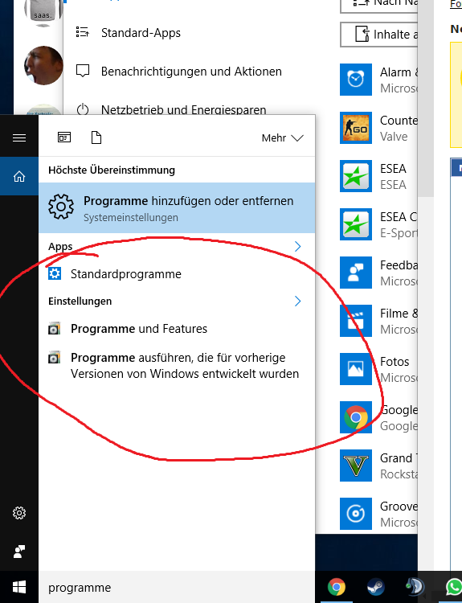Click the 'Valve' publisher text
Image resolution: width=462 pixels, height=603 pixels.
[394, 136]
